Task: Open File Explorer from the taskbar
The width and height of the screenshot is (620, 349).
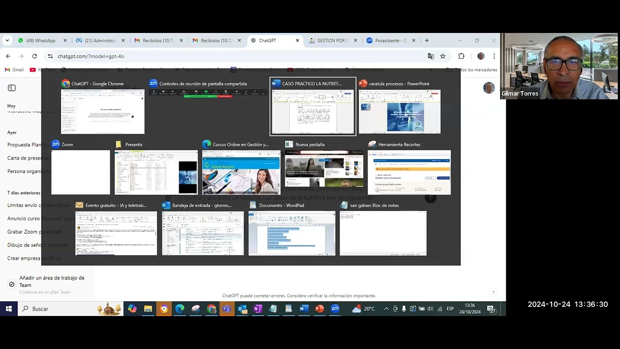Action: point(148,309)
